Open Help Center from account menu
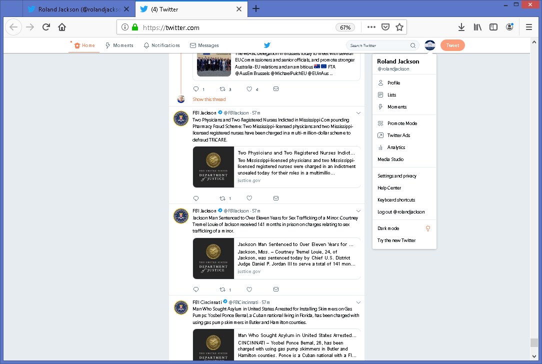Image resolution: width=542 pixels, height=364 pixels. point(404,188)
